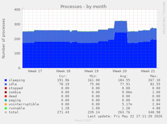Click the 'Number of processes' axis label
Screen dimensions: 167x124
[x=3, y=38]
